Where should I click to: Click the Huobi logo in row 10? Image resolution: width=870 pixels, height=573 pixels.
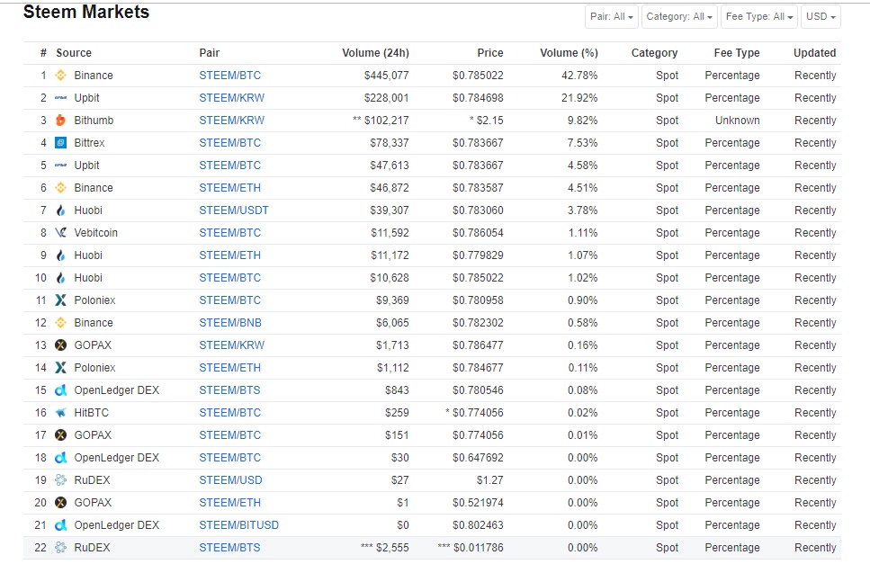click(61, 277)
